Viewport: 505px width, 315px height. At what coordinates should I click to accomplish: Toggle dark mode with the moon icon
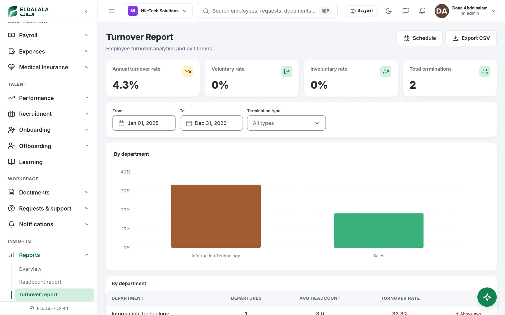click(388, 11)
